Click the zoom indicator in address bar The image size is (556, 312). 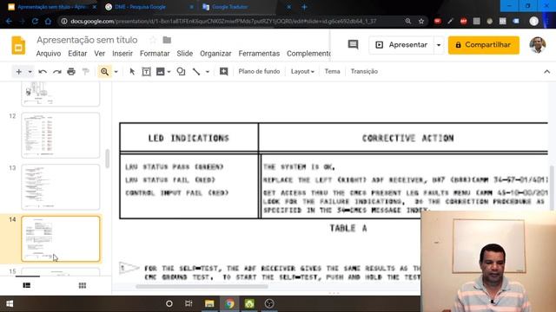[x=408, y=21]
